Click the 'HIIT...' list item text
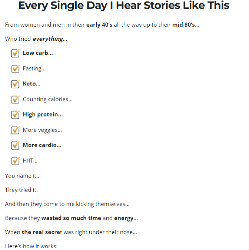 pos(30,161)
